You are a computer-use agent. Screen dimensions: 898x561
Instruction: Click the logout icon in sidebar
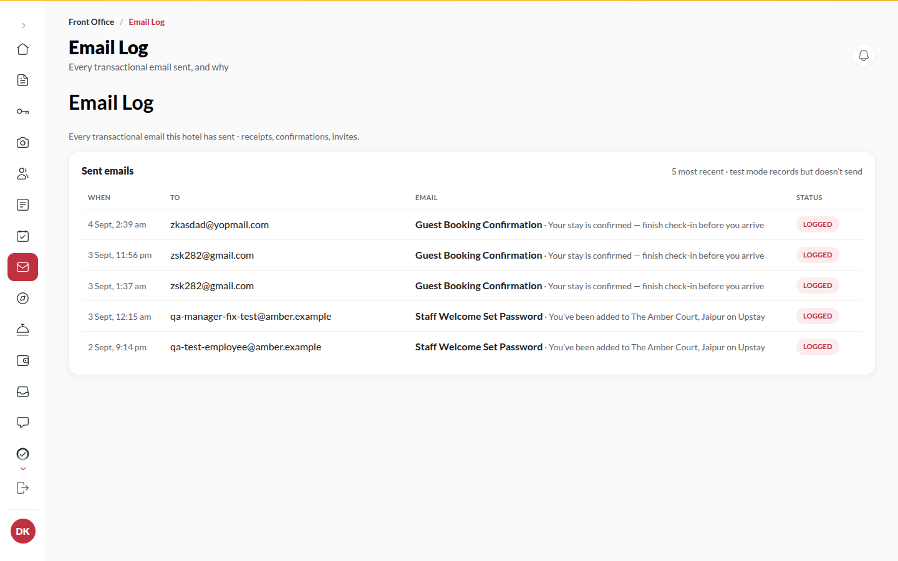click(23, 488)
